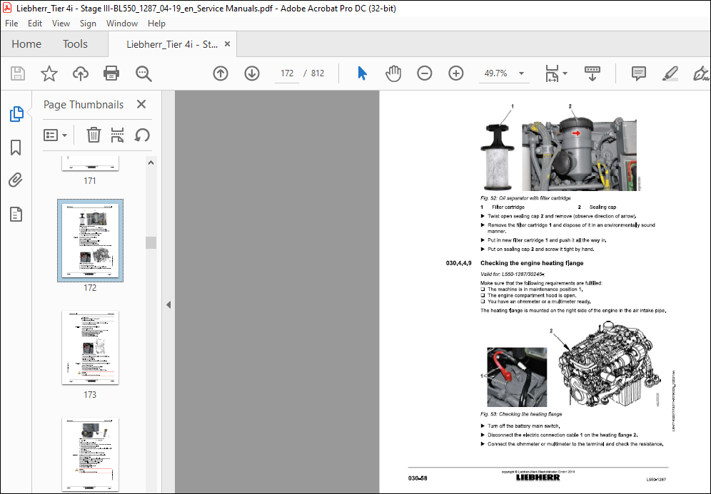Select page 171 thumbnail
This screenshot has width=711, height=494.
[90, 163]
